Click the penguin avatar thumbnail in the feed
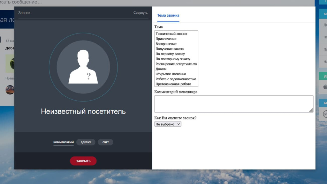 pyautogui.click(x=10, y=90)
